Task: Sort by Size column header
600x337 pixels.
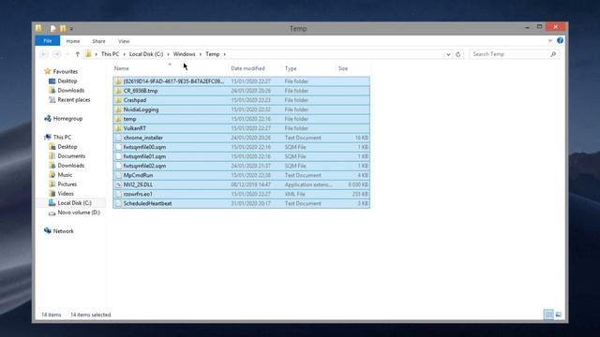Action: (343, 68)
